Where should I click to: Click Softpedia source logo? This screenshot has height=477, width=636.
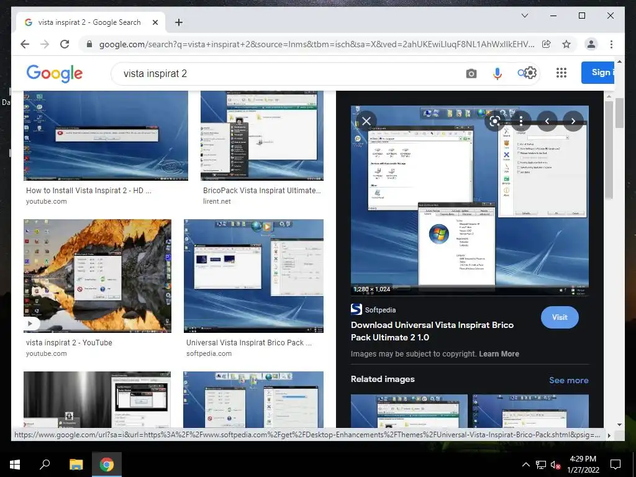(356, 309)
